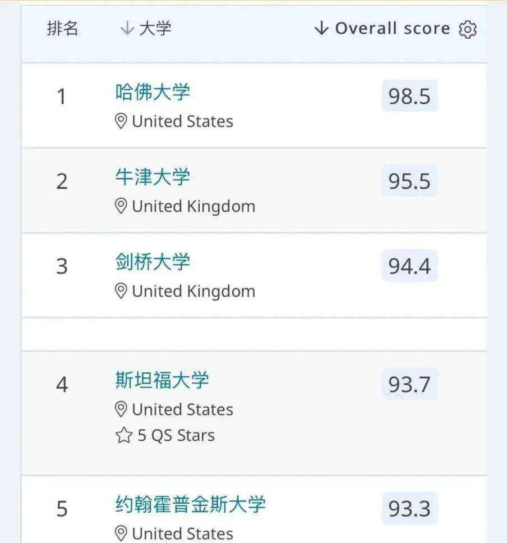
Task: Open the 牛津大学 university link
Action: (153, 177)
